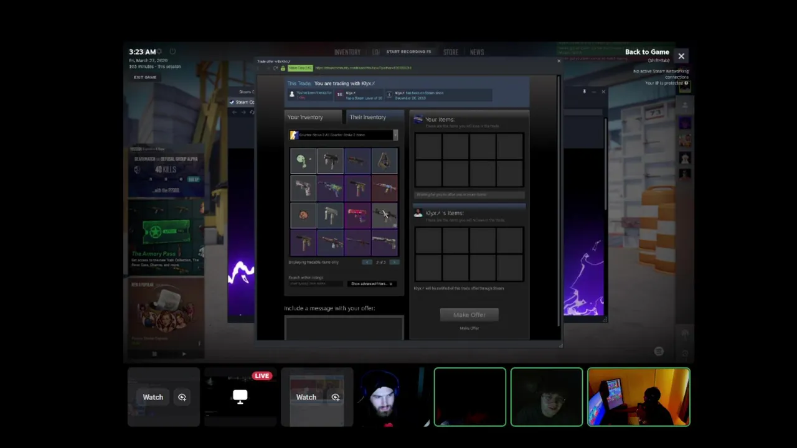797x448 pixels.
Task: Click the second Watch button
Action: [x=306, y=397]
